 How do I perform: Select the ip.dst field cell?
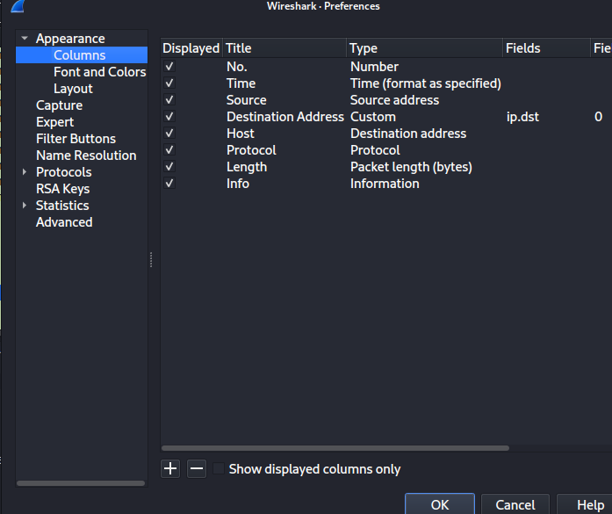[522, 117]
